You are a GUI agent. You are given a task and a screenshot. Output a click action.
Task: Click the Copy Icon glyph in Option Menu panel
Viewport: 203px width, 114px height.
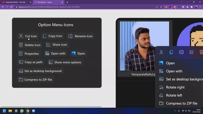point(44,36)
